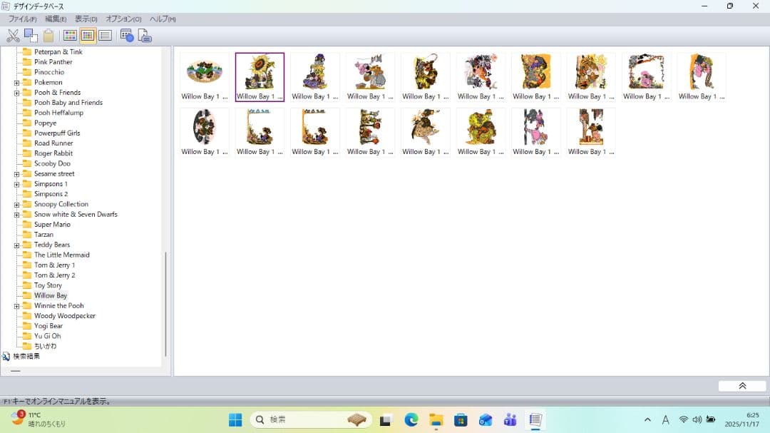Open the オプション menu

[123, 19]
